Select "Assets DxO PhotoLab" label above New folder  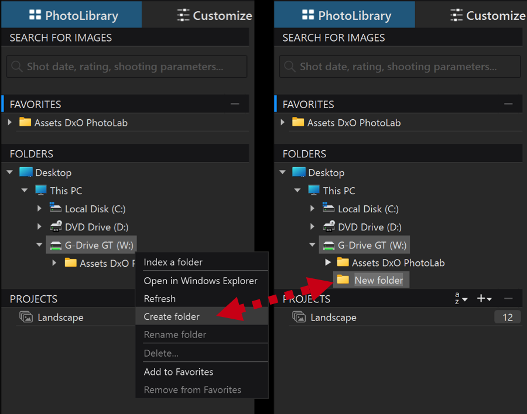398,263
